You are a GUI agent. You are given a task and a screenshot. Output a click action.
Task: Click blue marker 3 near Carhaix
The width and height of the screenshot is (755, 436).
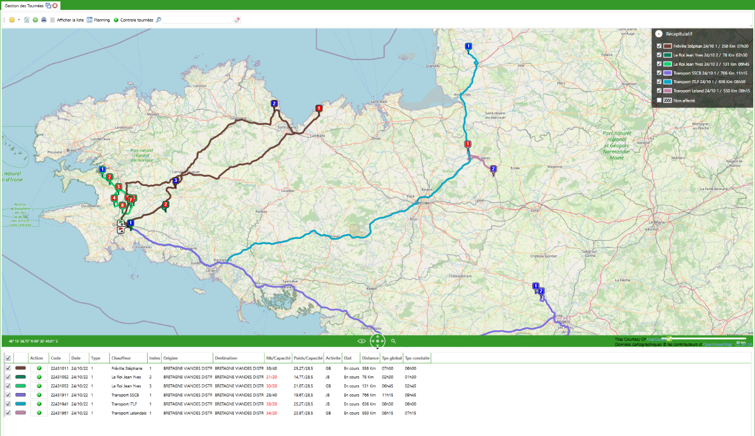point(176,181)
